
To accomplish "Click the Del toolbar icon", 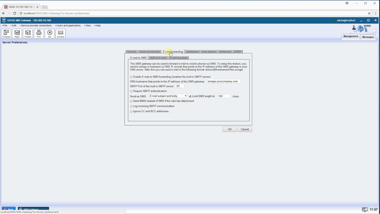I will [50, 34].
